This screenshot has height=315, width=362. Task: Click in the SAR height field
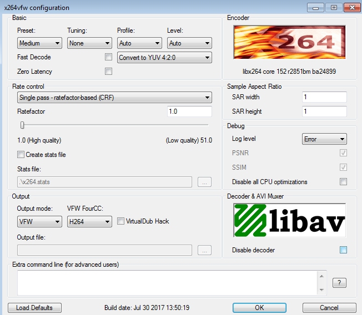pos(324,111)
